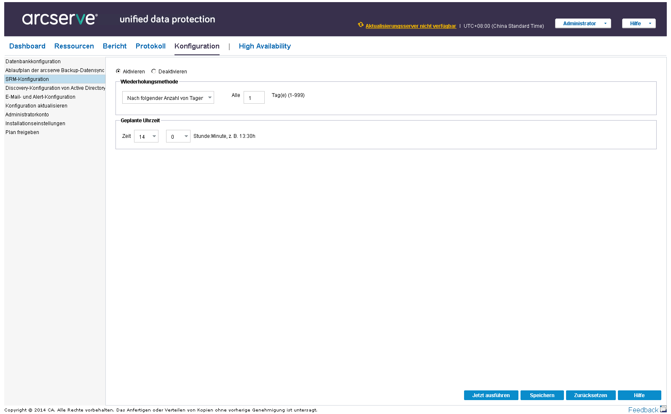The height and width of the screenshot is (414, 671).
Task: Open the Administrator dropdown menu
Action: pyautogui.click(x=583, y=24)
